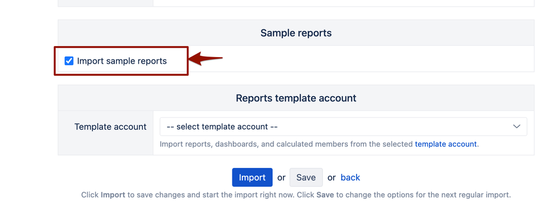The image size is (549, 220).
Task: Click the Import sample reports label text
Action: tap(122, 61)
